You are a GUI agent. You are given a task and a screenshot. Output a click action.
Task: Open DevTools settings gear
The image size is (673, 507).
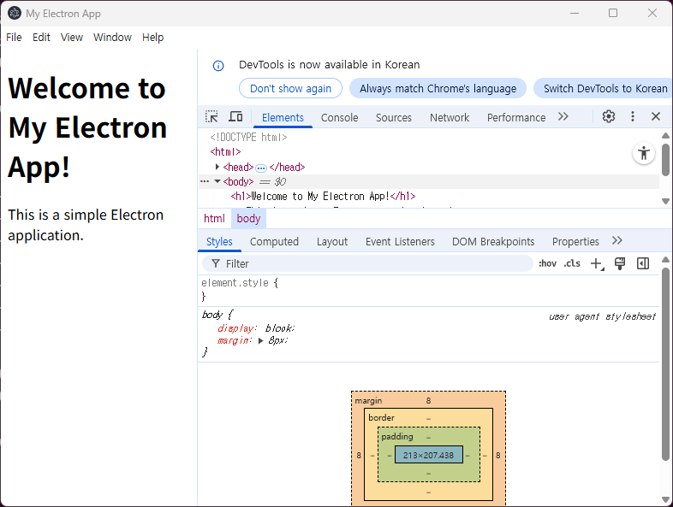[x=609, y=116]
